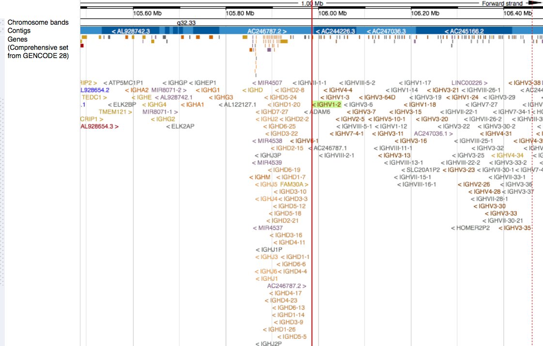Click the ATP5MC1P1 gene label
This screenshot has width=543, height=346.
(x=123, y=83)
